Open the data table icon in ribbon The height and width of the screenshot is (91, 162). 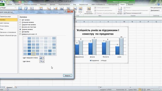click(x=68, y=8)
